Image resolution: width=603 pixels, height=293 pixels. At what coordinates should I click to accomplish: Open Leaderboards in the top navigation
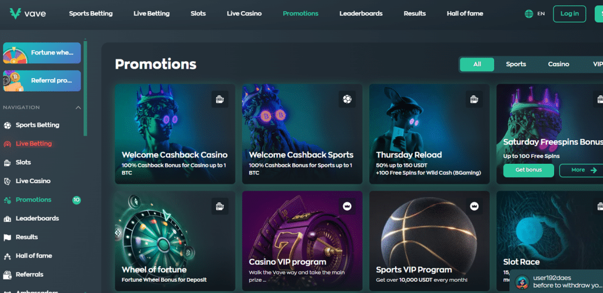(361, 14)
